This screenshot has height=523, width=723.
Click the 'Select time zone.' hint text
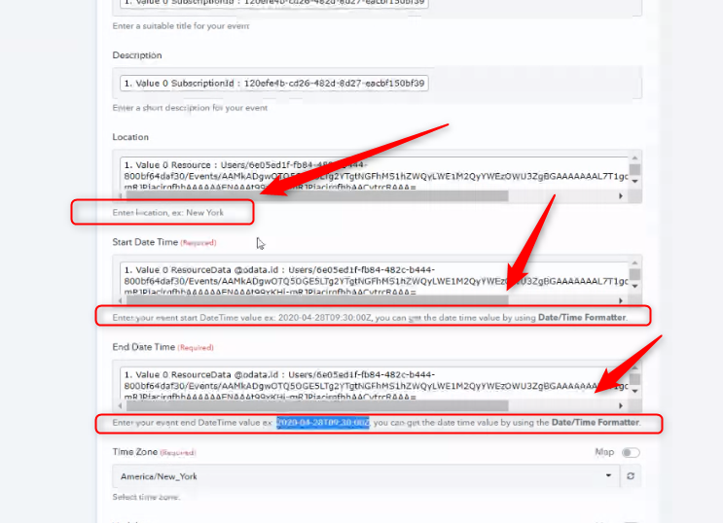pyautogui.click(x=146, y=497)
